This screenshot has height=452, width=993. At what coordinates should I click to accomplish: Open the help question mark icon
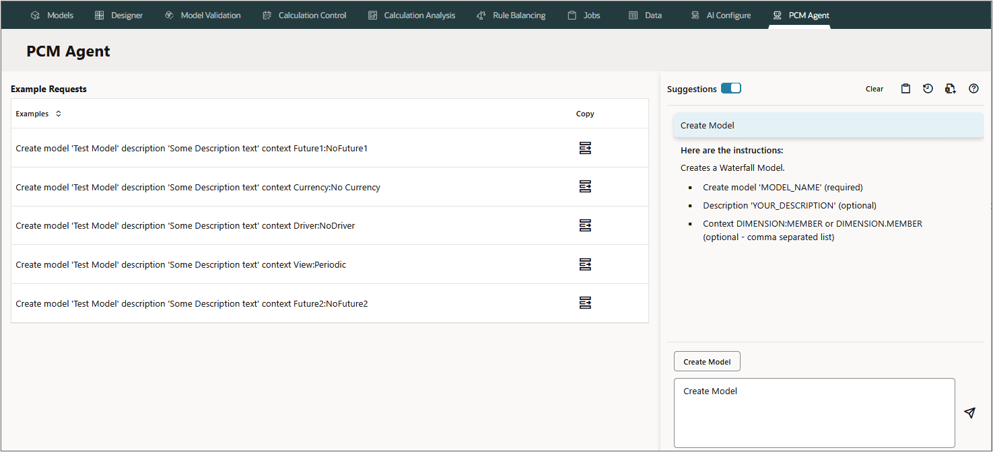coord(973,89)
